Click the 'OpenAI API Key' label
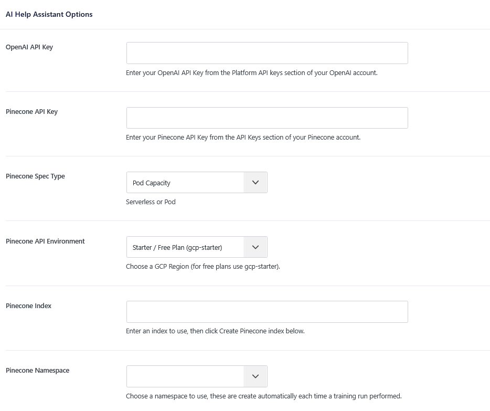This screenshot has width=490, height=411. 29,47
